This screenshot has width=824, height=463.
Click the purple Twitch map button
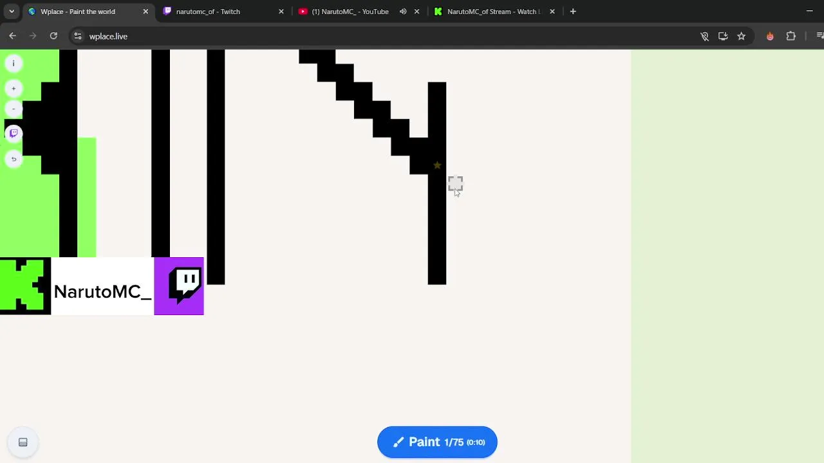[x=14, y=133]
